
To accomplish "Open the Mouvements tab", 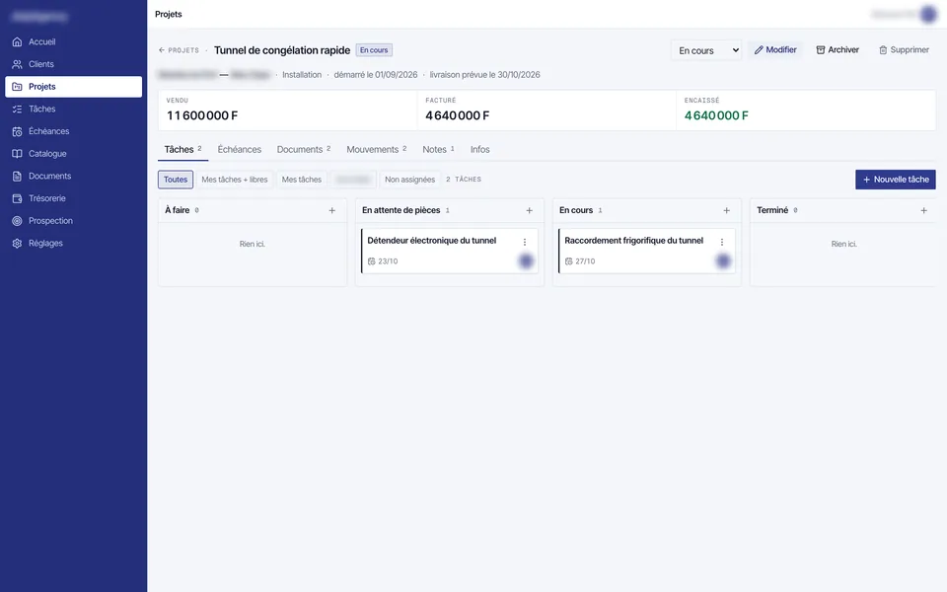I will coord(376,149).
